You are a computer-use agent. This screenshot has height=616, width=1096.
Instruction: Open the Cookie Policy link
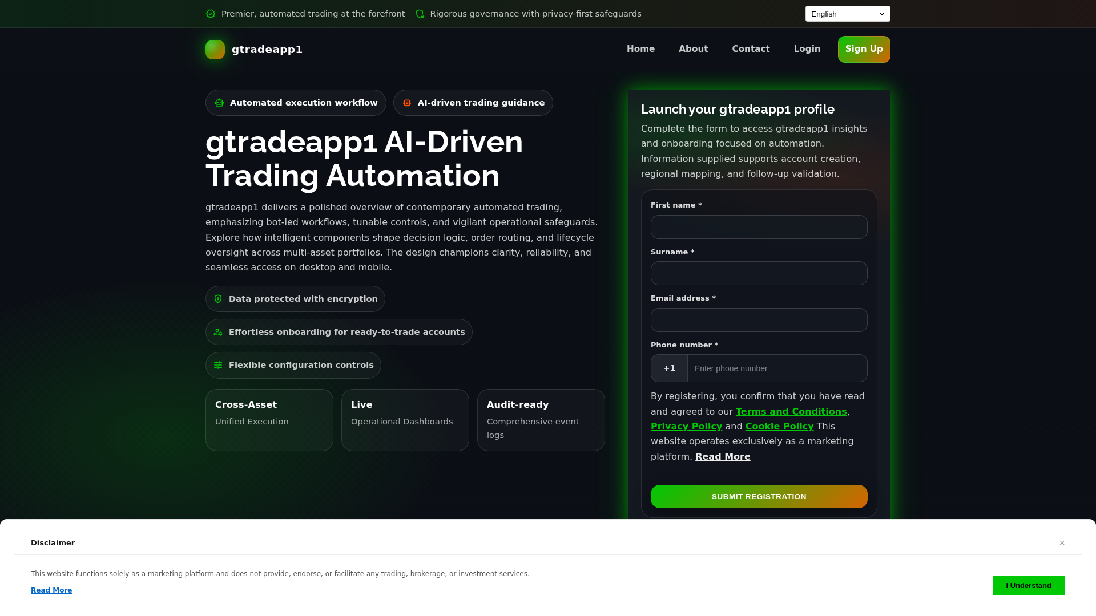click(779, 426)
